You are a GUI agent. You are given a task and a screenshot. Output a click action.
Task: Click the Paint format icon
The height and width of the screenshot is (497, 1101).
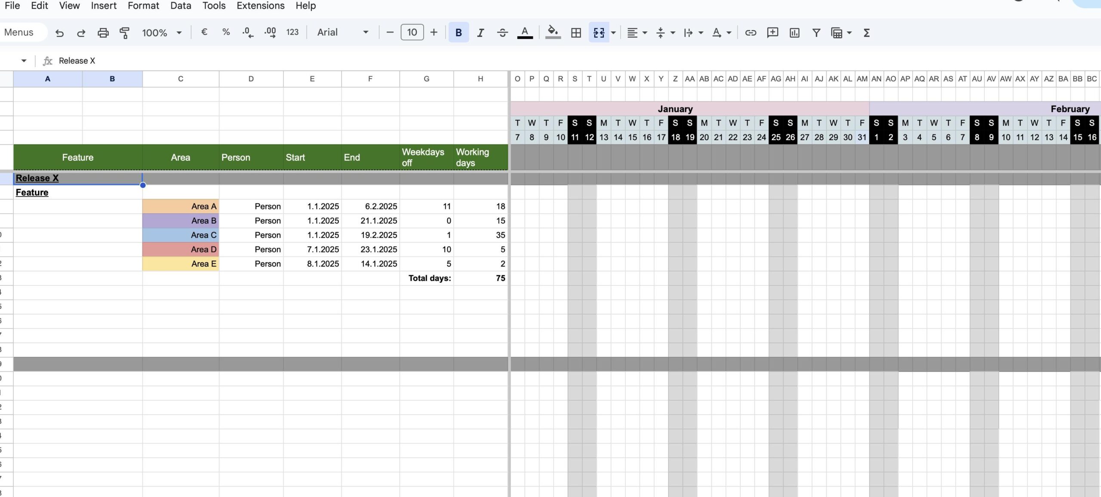pyautogui.click(x=125, y=32)
